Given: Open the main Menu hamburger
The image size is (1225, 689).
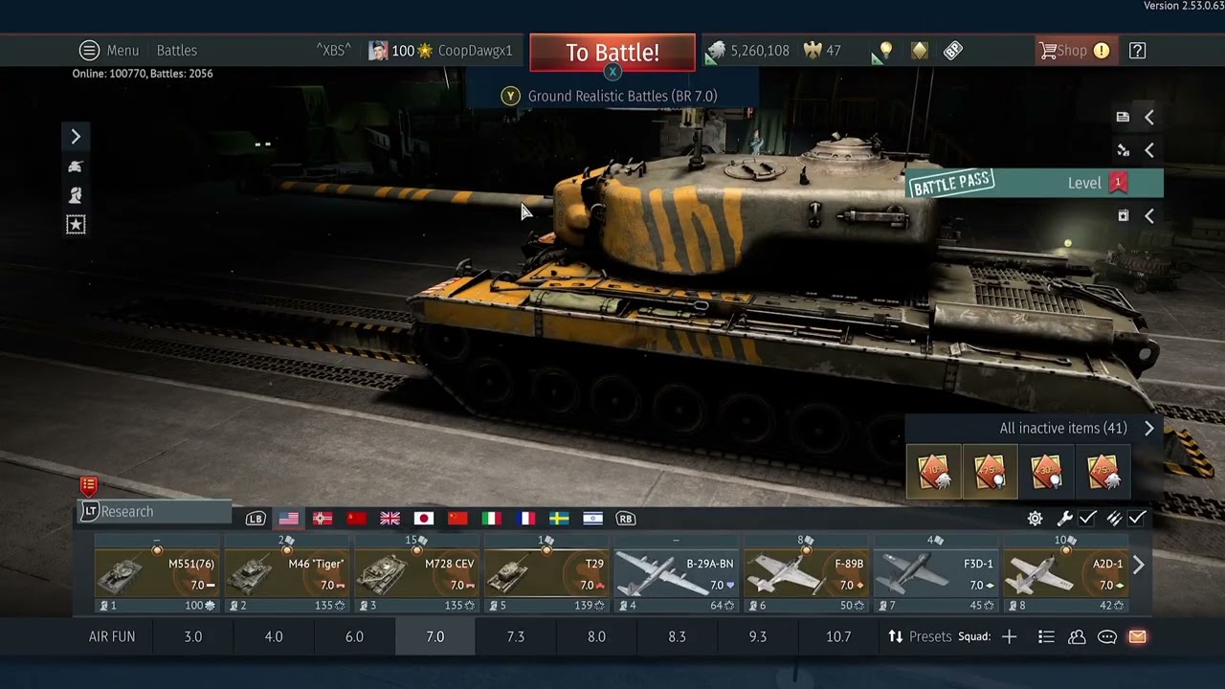Looking at the screenshot, I should click(x=89, y=51).
